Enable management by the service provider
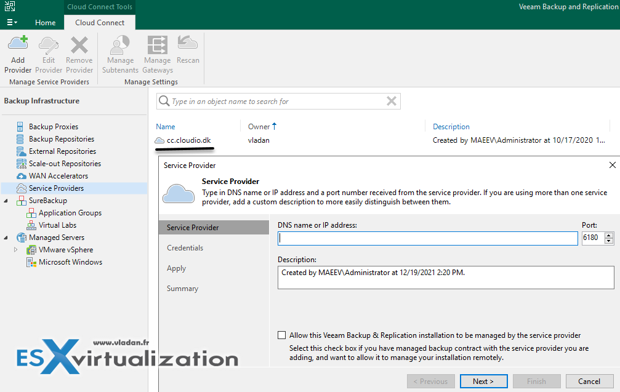 pos(281,335)
